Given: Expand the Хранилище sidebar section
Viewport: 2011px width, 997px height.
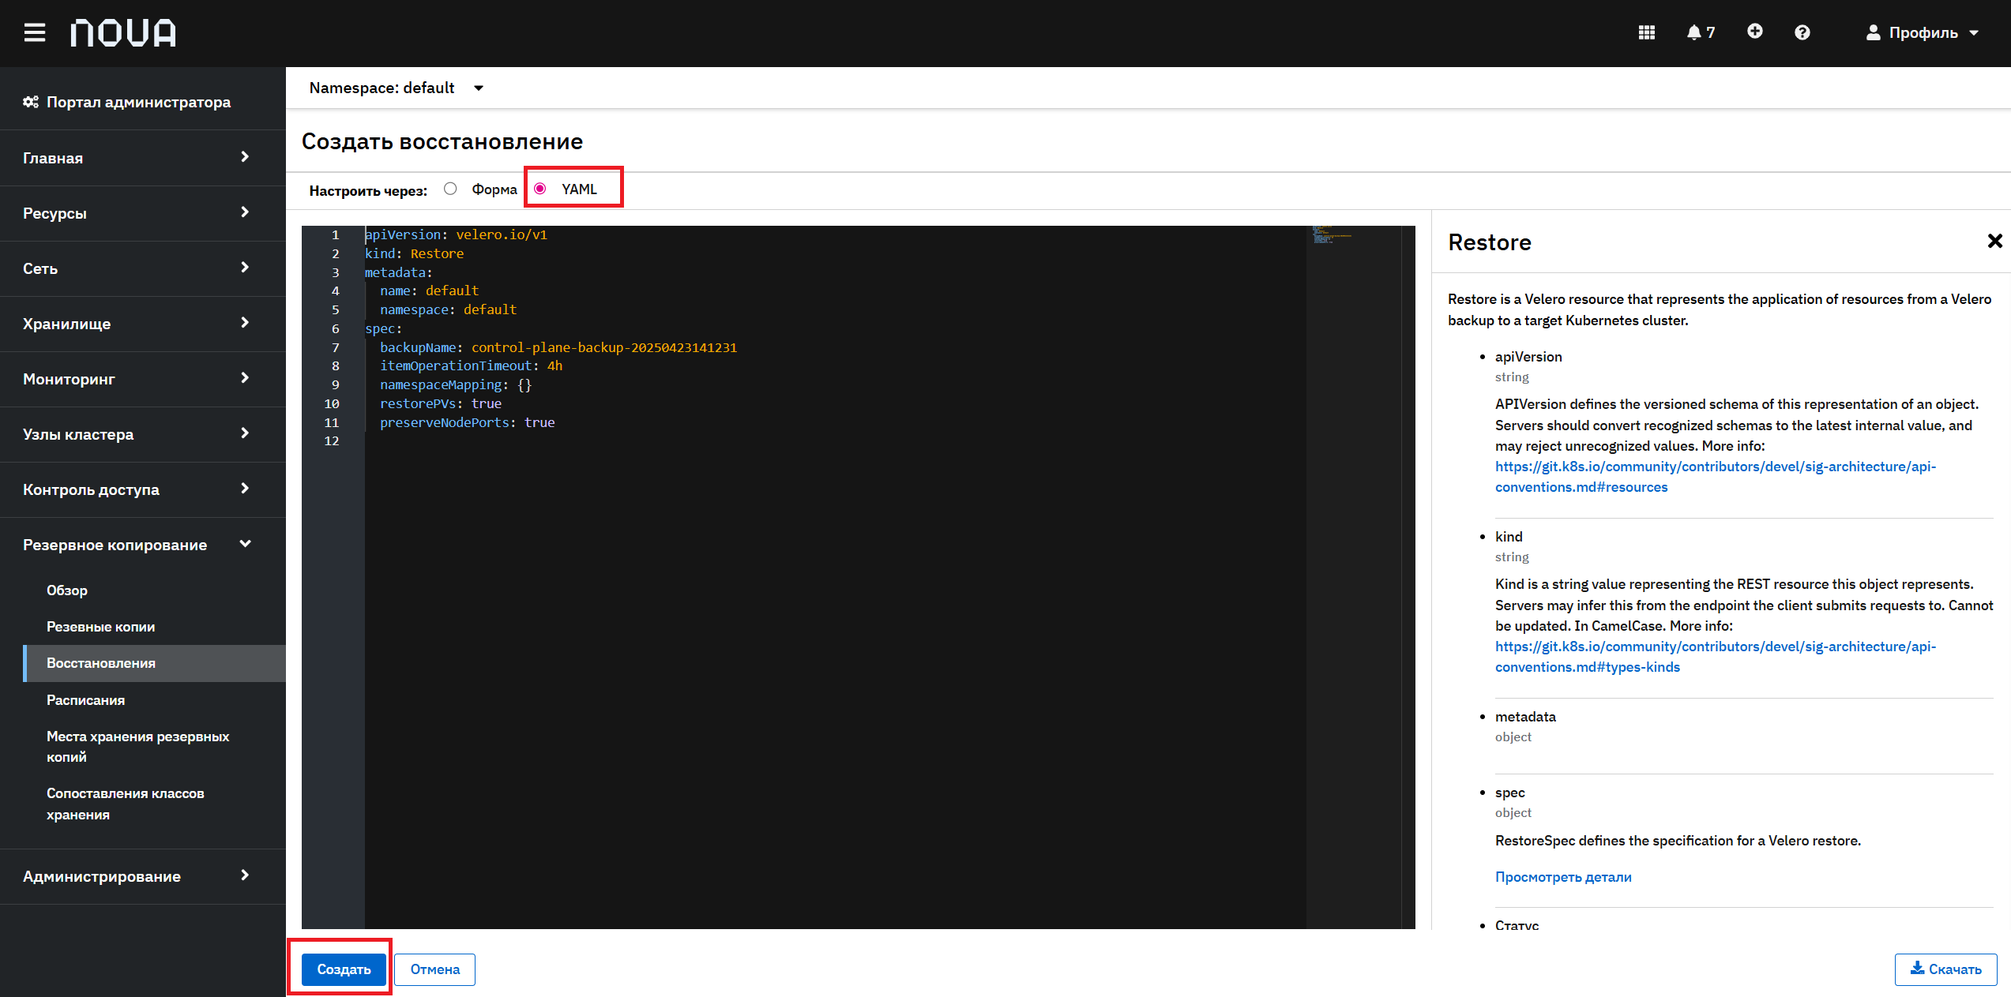Looking at the screenshot, I should 142,324.
